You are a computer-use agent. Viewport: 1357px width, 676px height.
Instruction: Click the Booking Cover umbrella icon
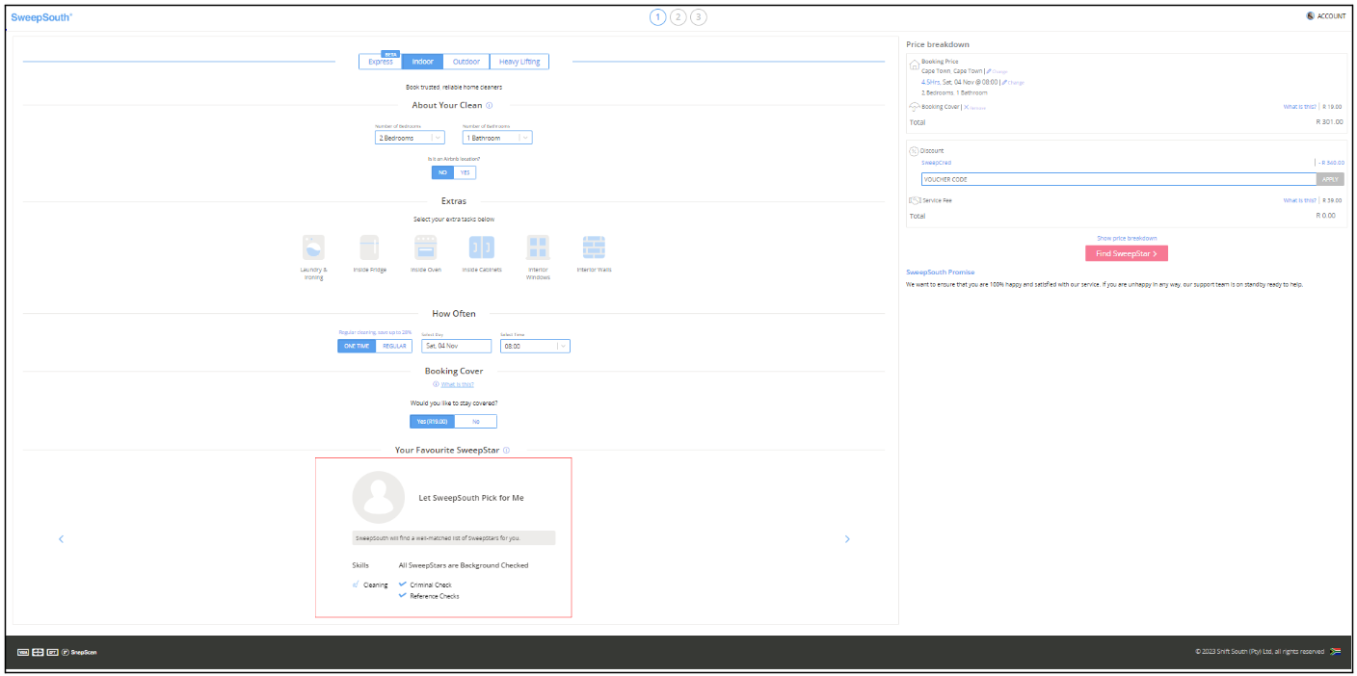pyautogui.click(x=915, y=107)
